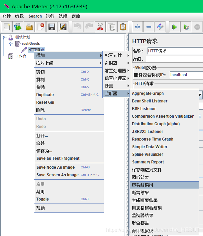Choose 用表格察看结果 listener

(164, 208)
